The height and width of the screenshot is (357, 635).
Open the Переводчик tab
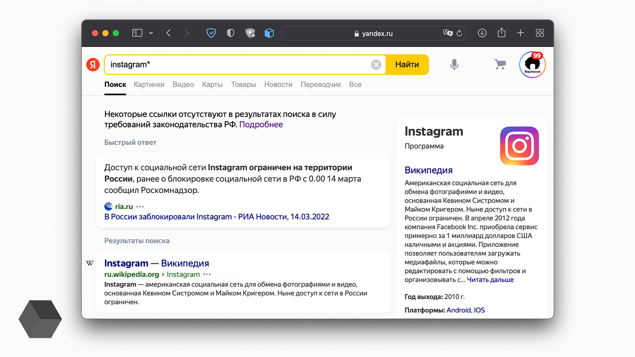[x=320, y=85]
